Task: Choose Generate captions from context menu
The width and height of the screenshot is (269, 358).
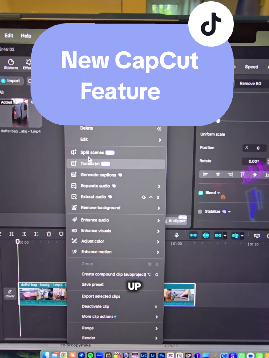Action: [x=116, y=175]
